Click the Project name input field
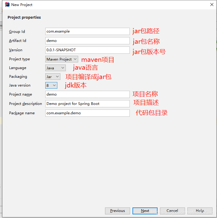Viewport: 217px width, 218px height. (x=88, y=94)
